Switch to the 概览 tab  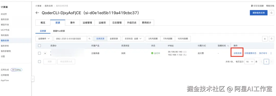tap(43, 23)
